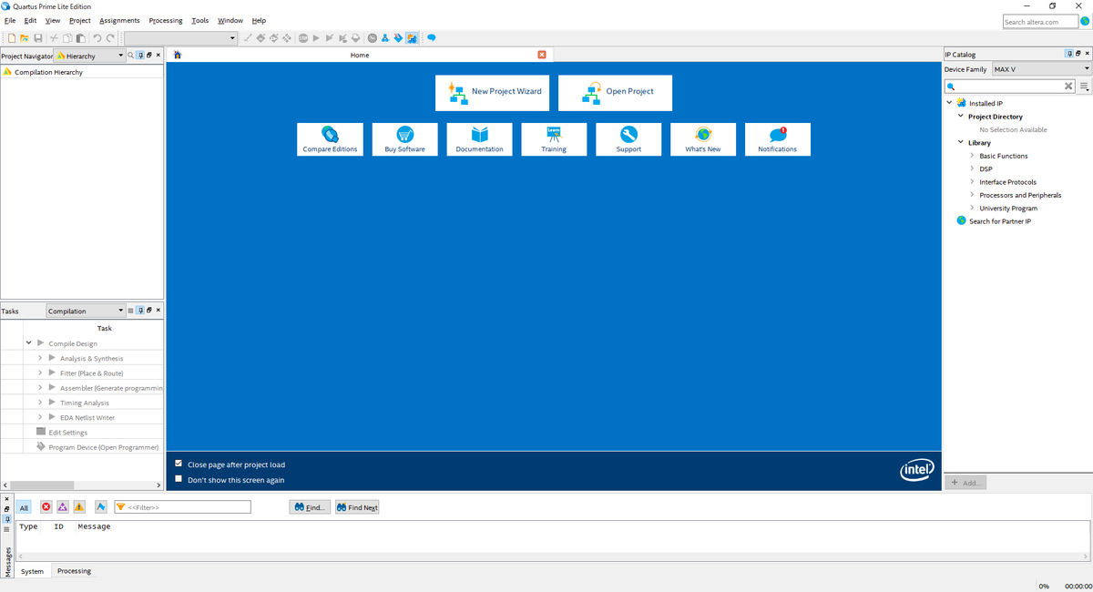This screenshot has width=1093, height=592.
Task: Click the blue speech-bubble feedback icon
Action: (x=432, y=38)
